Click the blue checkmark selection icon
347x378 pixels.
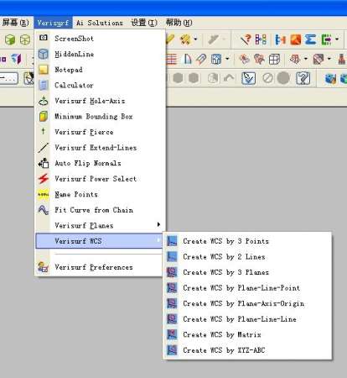248,78
